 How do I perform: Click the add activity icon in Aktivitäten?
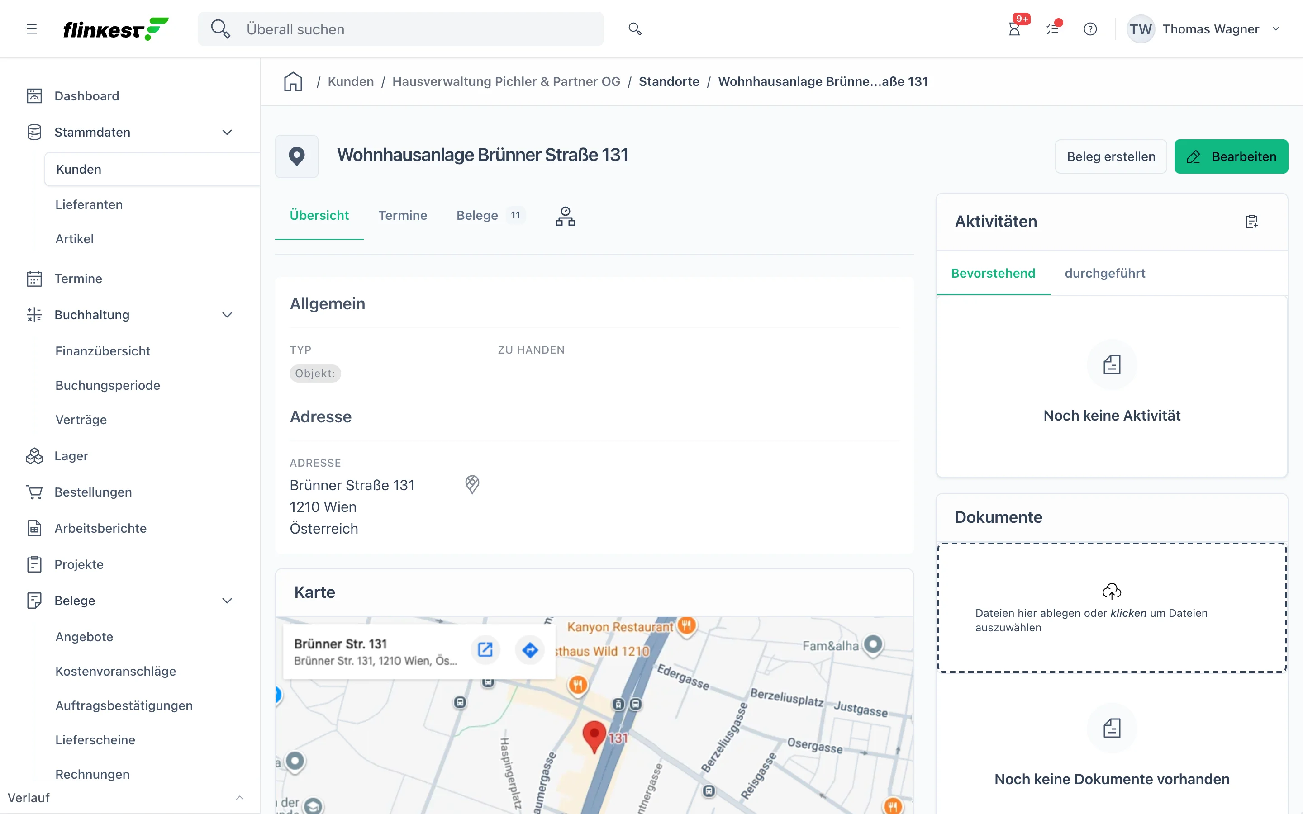tap(1252, 221)
